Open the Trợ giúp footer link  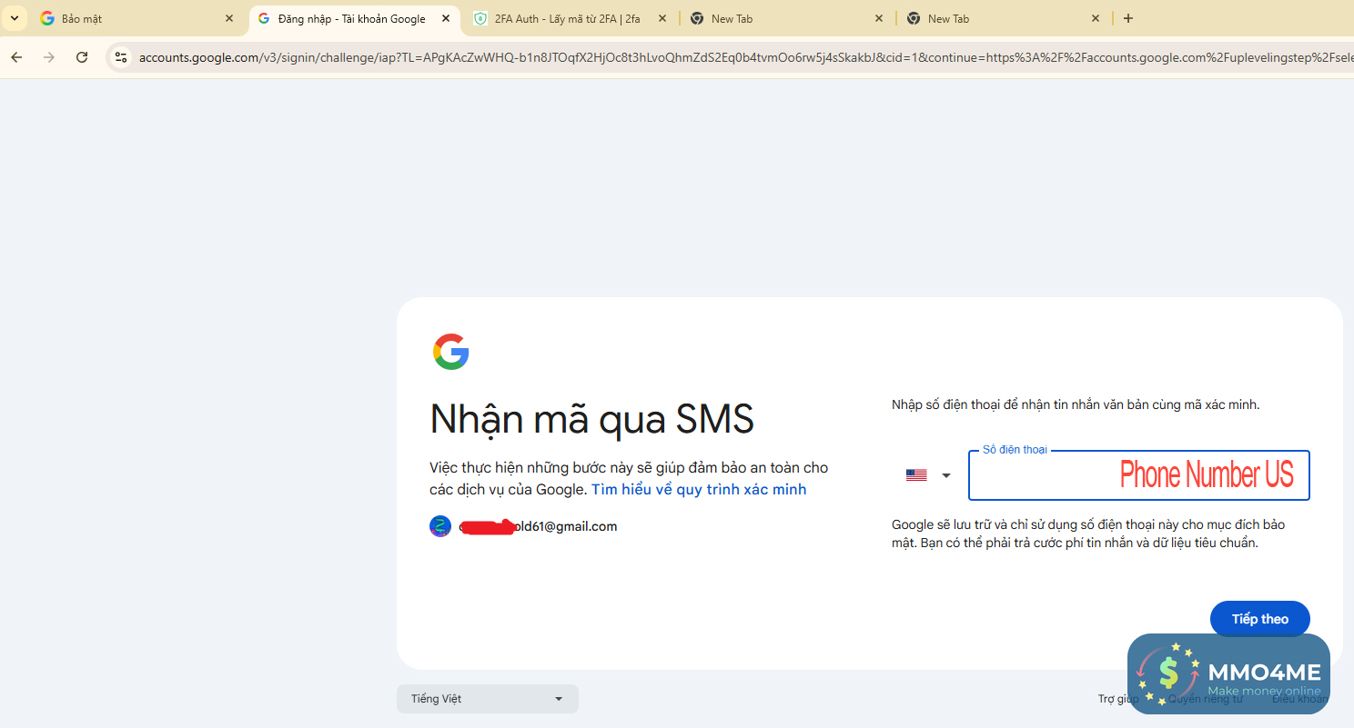click(1118, 699)
